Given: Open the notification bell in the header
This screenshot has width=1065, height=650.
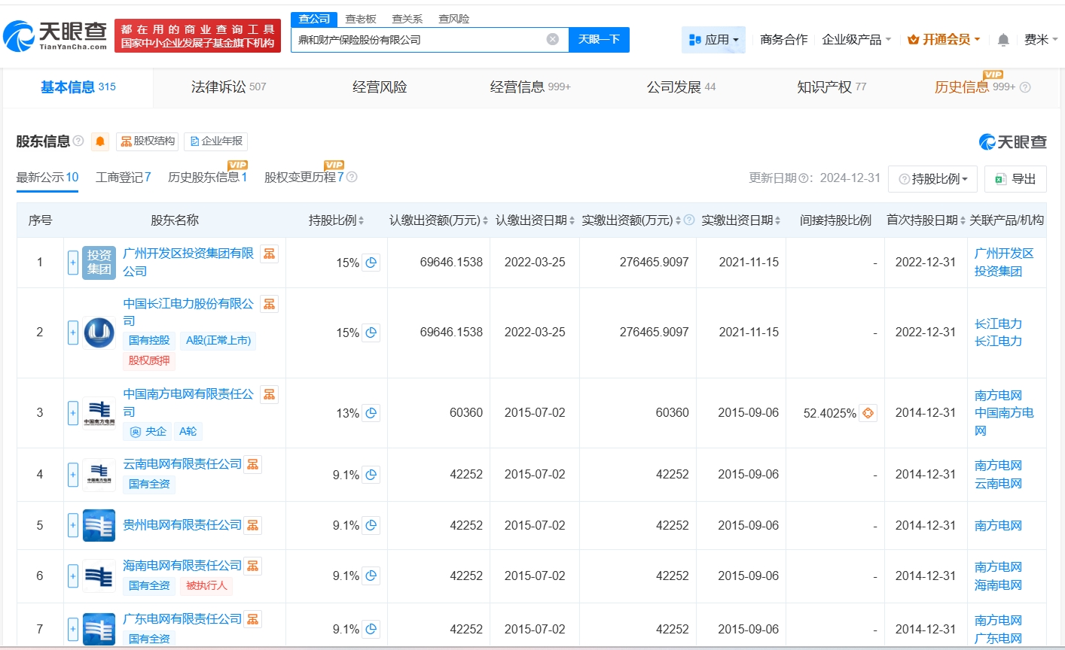Looking at the screenshot, I should 1003,39.
